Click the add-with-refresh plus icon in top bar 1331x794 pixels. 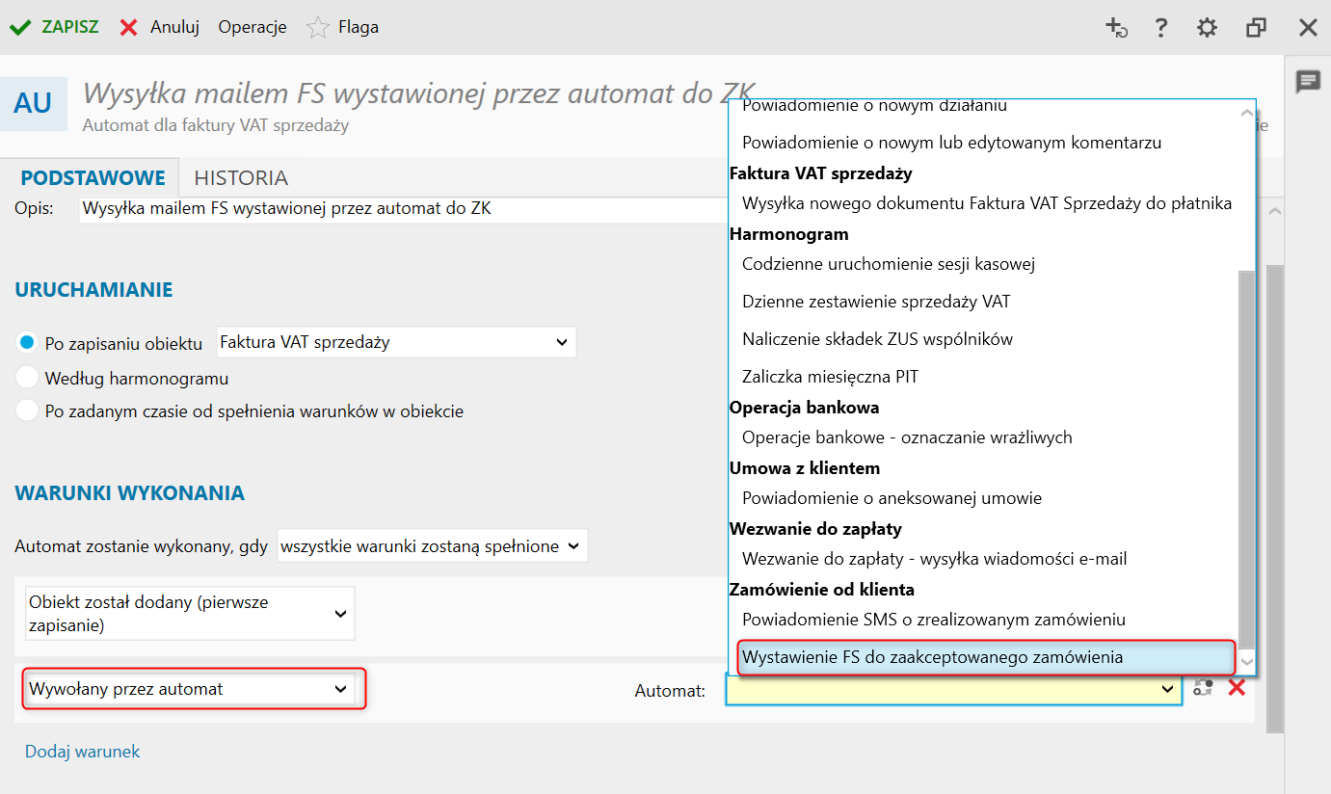1116,28
